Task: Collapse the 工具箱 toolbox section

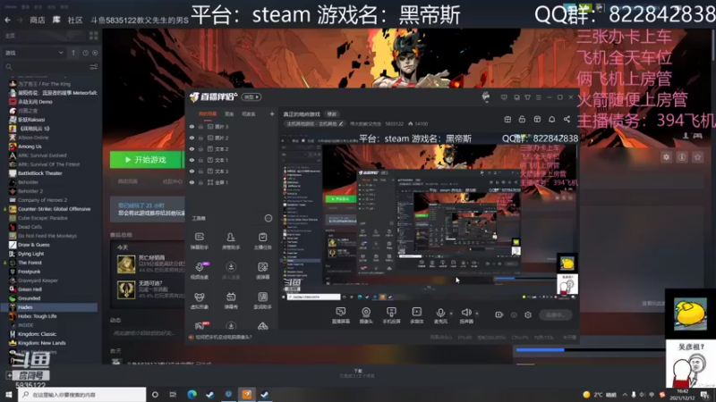Action: click(268, 218)
